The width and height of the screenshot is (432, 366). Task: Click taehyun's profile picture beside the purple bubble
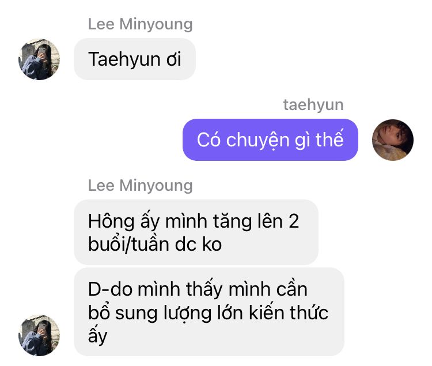(393, 140)
